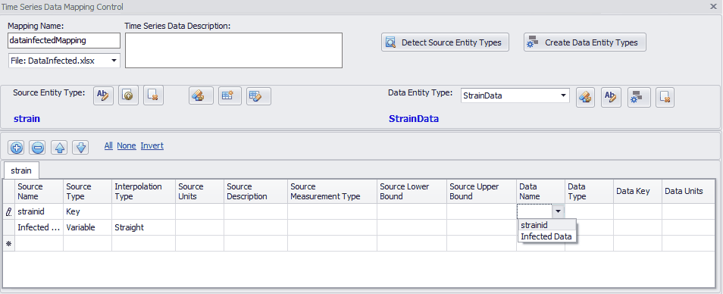Image resolution: width=723 pixels, height=294 pixels.
Task: Click source entity eraser icon
Action: (x=201, y=95)
